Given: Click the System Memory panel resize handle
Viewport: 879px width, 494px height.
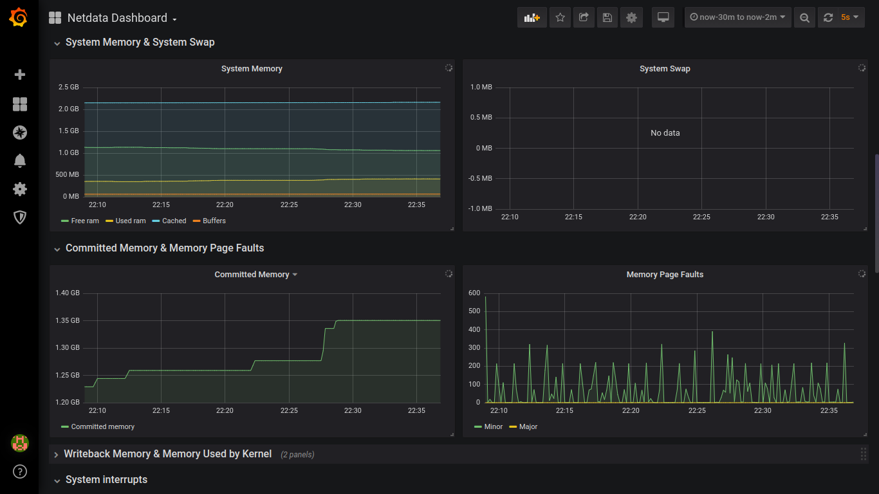Looking at the screenshot, I should [452, 228].
